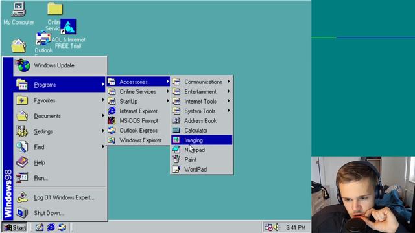Click the Log Off key icon
This screenshot has width=415, height=233.
click(21, 197)
